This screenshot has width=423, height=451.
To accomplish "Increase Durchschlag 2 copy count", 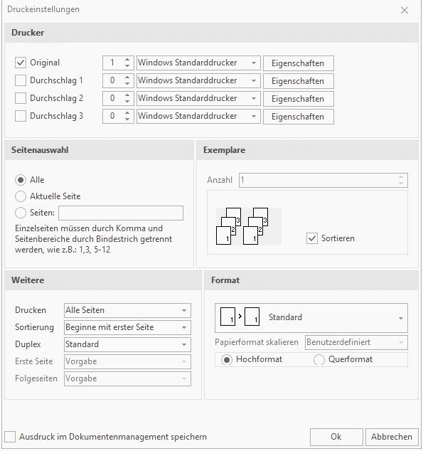I will tap(127, 95).
